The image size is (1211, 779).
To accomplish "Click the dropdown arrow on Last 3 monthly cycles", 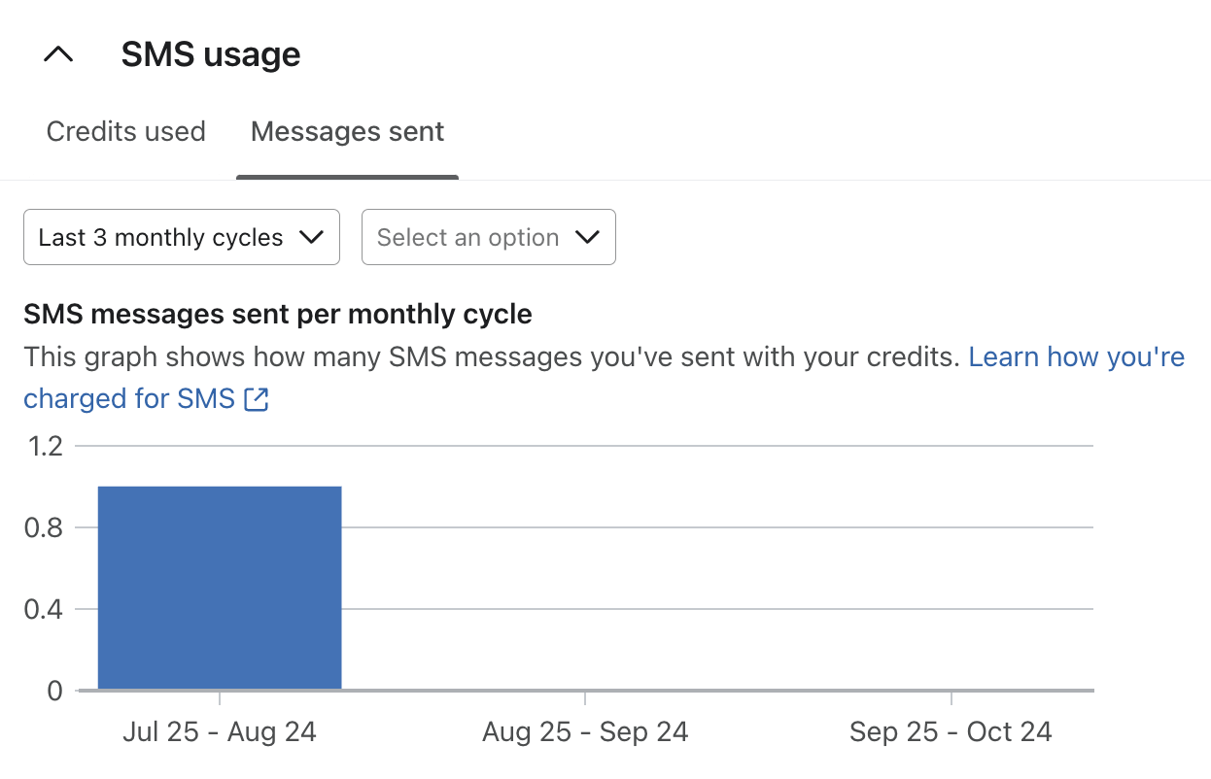I will click(312, 236).
